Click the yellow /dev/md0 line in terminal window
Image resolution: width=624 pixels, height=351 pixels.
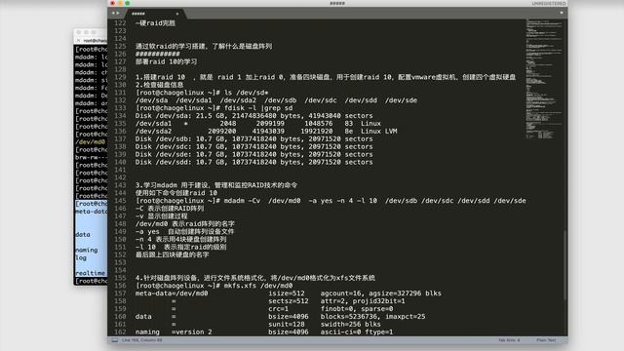pyautogui.click(x=91, y=142)
